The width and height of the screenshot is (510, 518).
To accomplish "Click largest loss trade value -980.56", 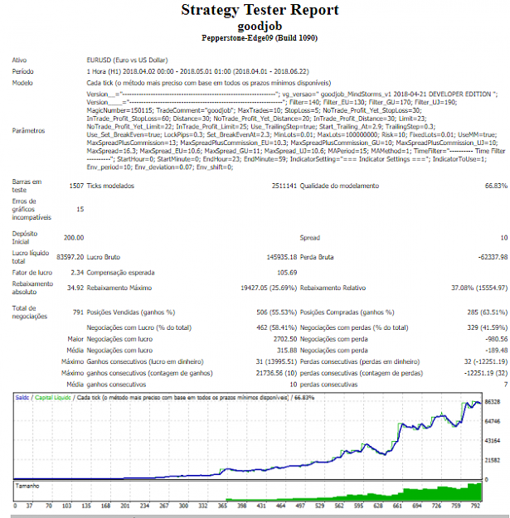I will click(x=496, y=339).
